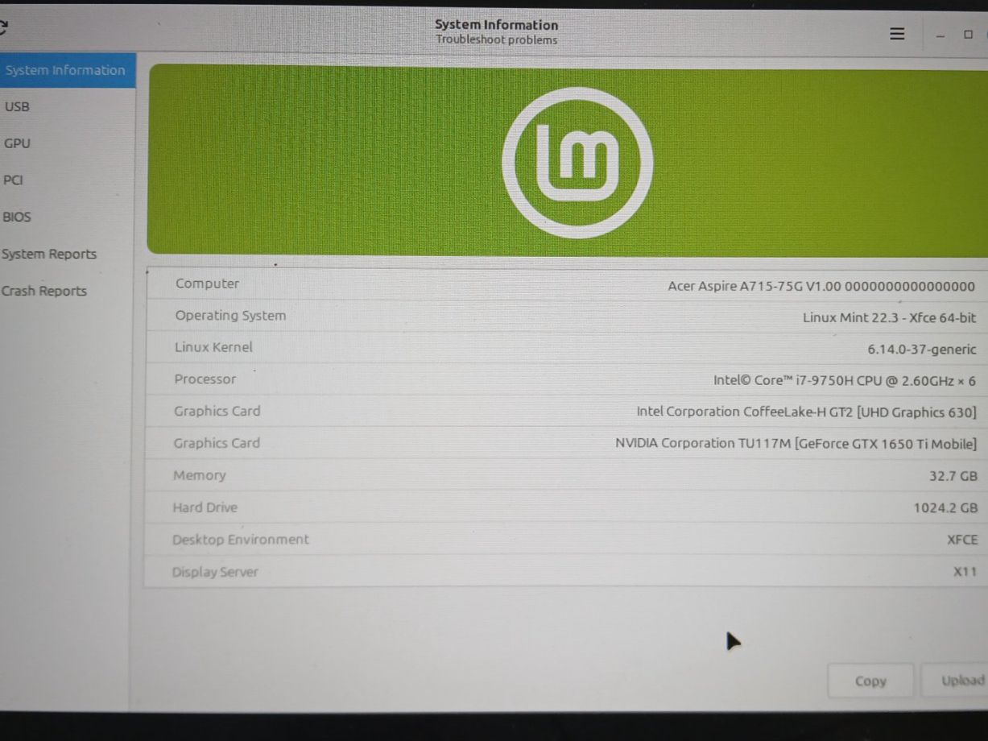Select the Computer row
This screenshot has height=741, width=988.
coord(567,284)
